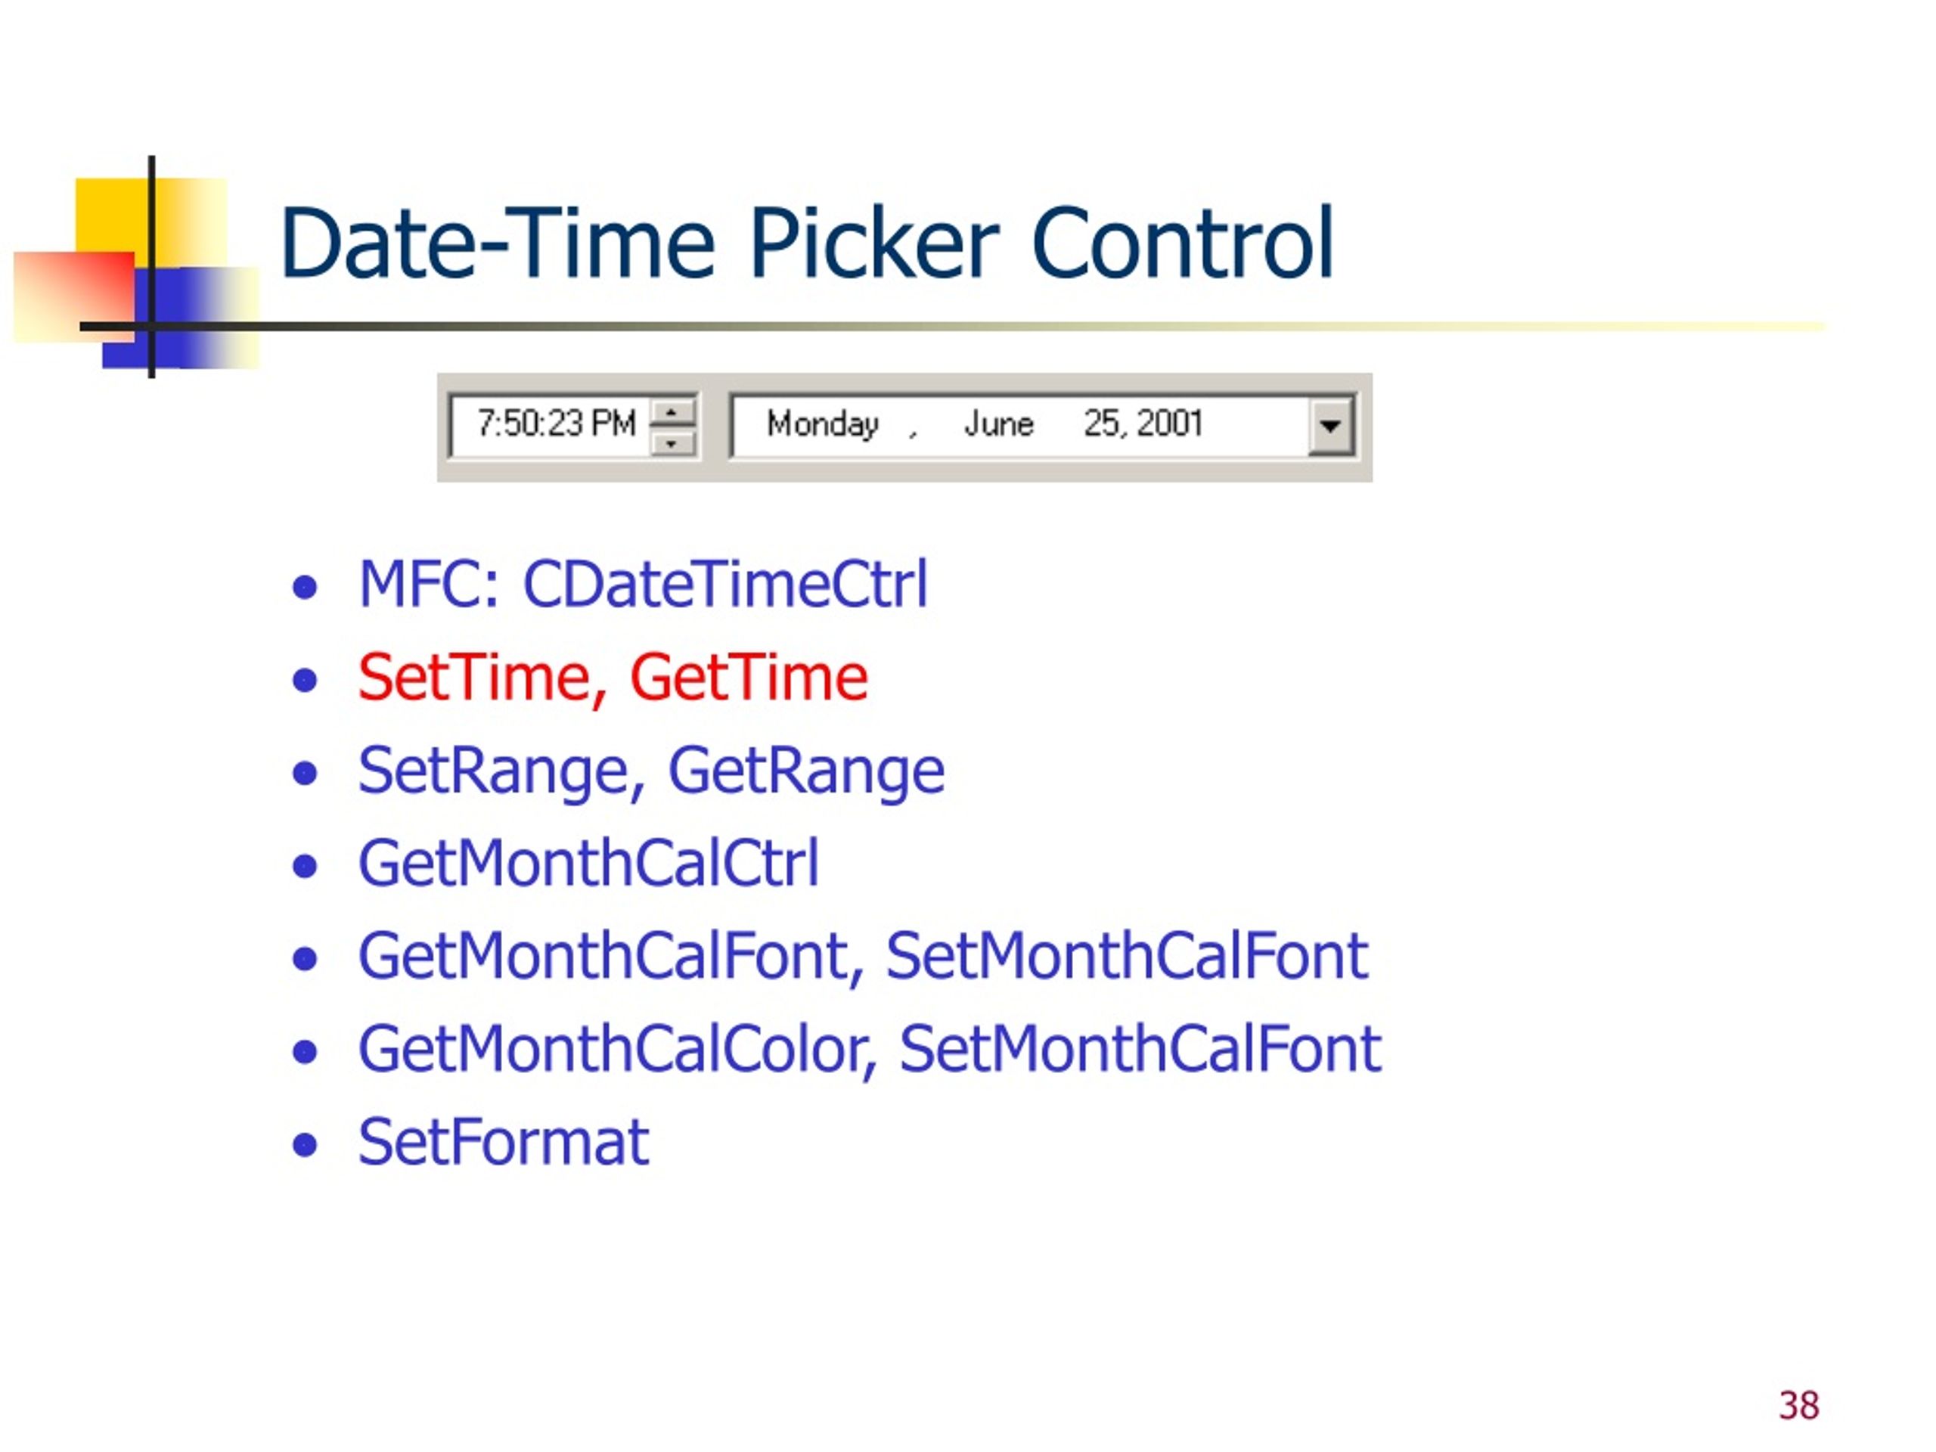
Task: Click the time spinner down arrow
Action: (x=672, y=443)
